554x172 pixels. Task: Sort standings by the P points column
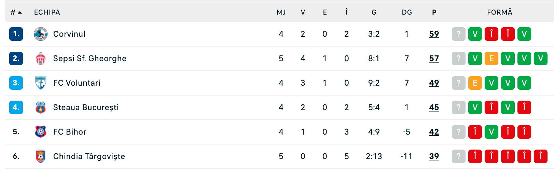point(434,12)
